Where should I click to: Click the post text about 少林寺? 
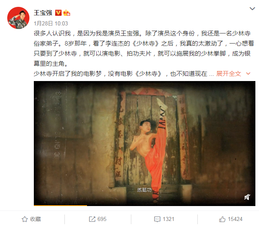[144, 53]
